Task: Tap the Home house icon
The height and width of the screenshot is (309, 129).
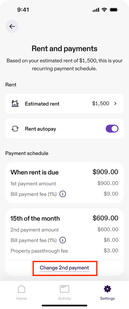Action: coord(21,289)
